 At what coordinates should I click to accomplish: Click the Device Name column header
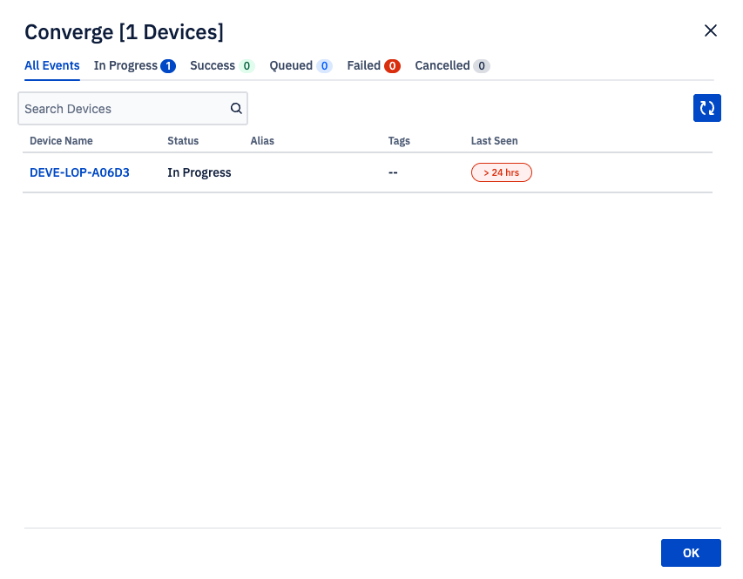(x=61, y=141)
